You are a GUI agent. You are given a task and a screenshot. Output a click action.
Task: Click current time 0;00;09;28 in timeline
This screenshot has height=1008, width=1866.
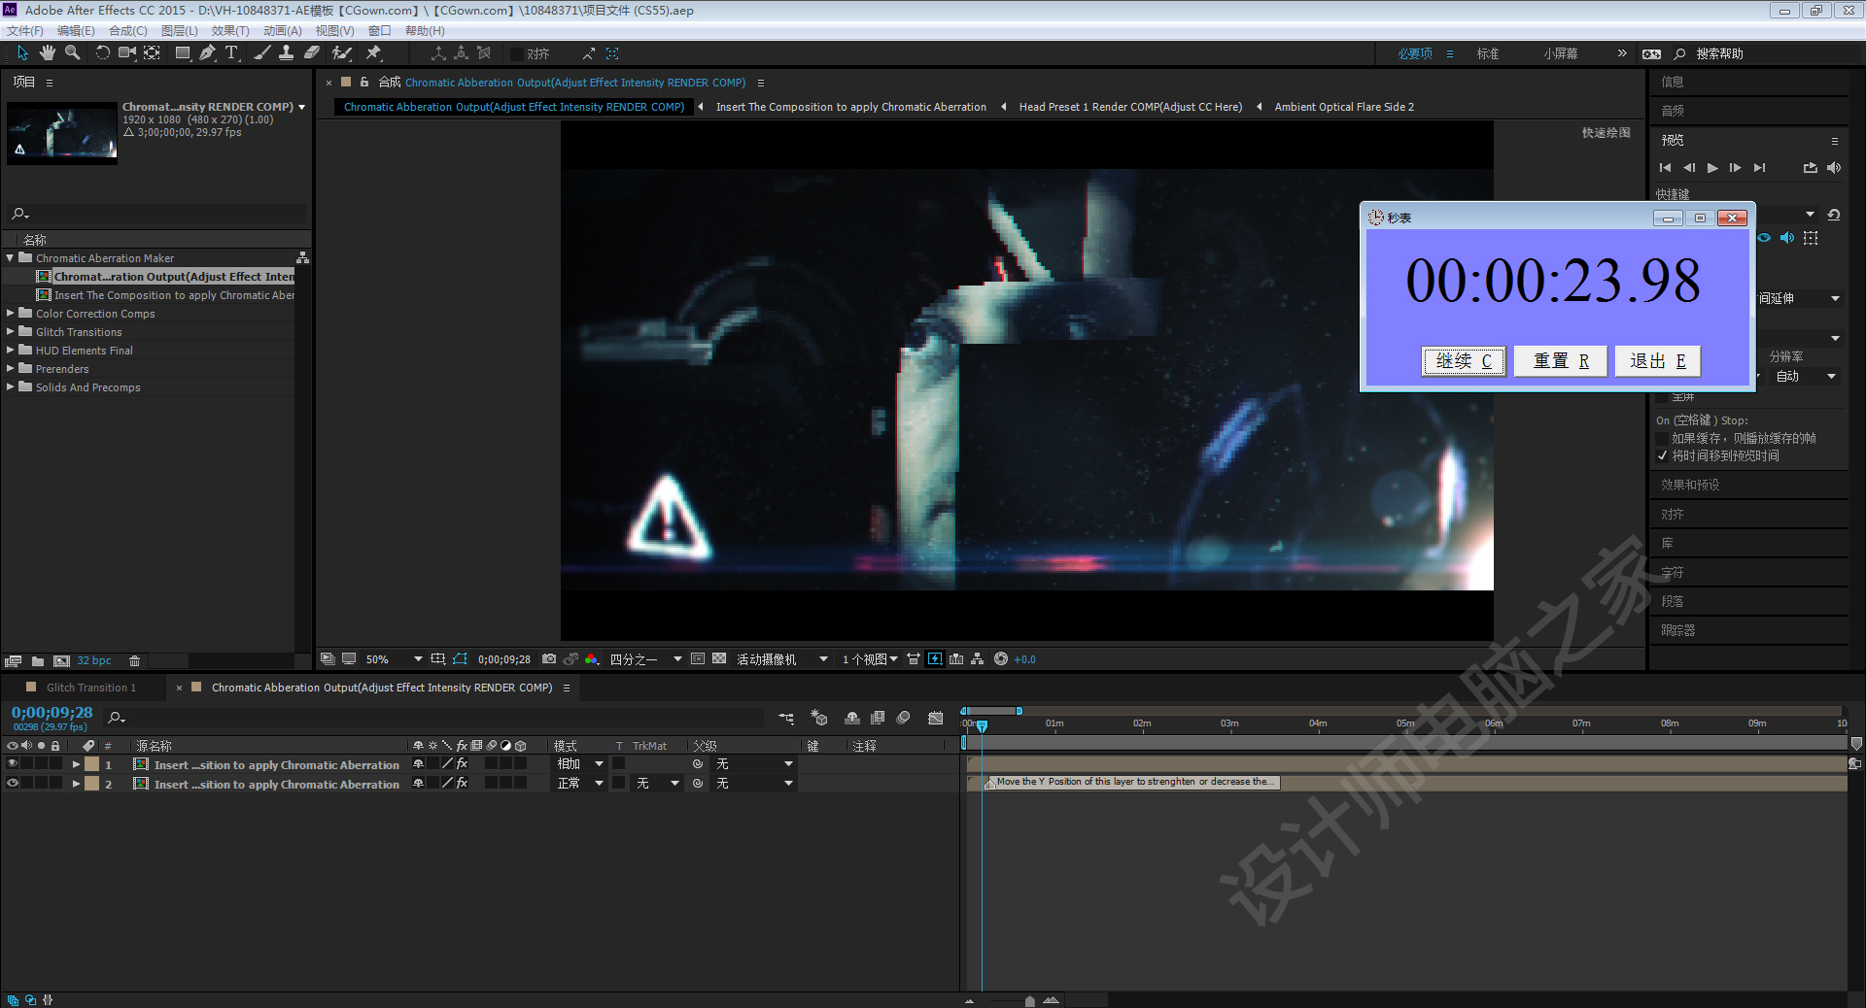52,713
